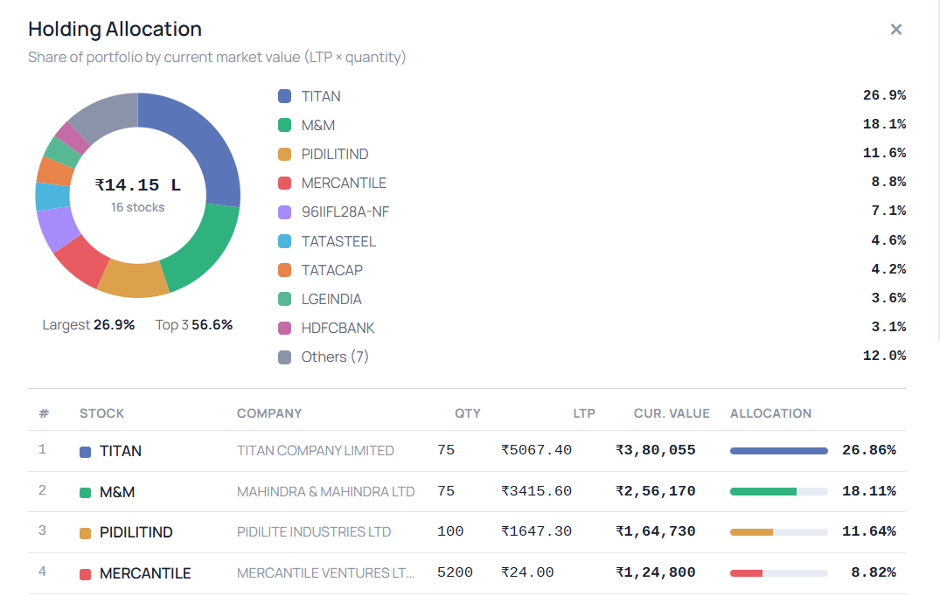Sort by the ALLOCATION column header
Viewport: 940px width, 596px height.
(x=770, y=413)
